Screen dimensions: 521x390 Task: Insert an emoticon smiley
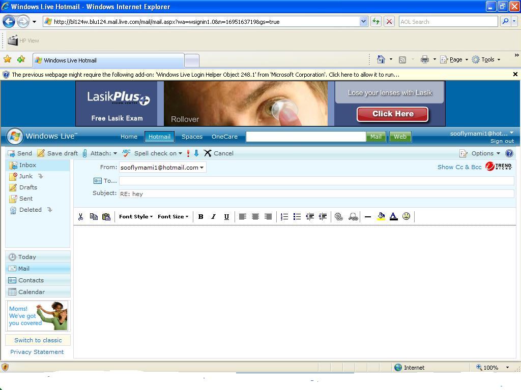point(406,216)
